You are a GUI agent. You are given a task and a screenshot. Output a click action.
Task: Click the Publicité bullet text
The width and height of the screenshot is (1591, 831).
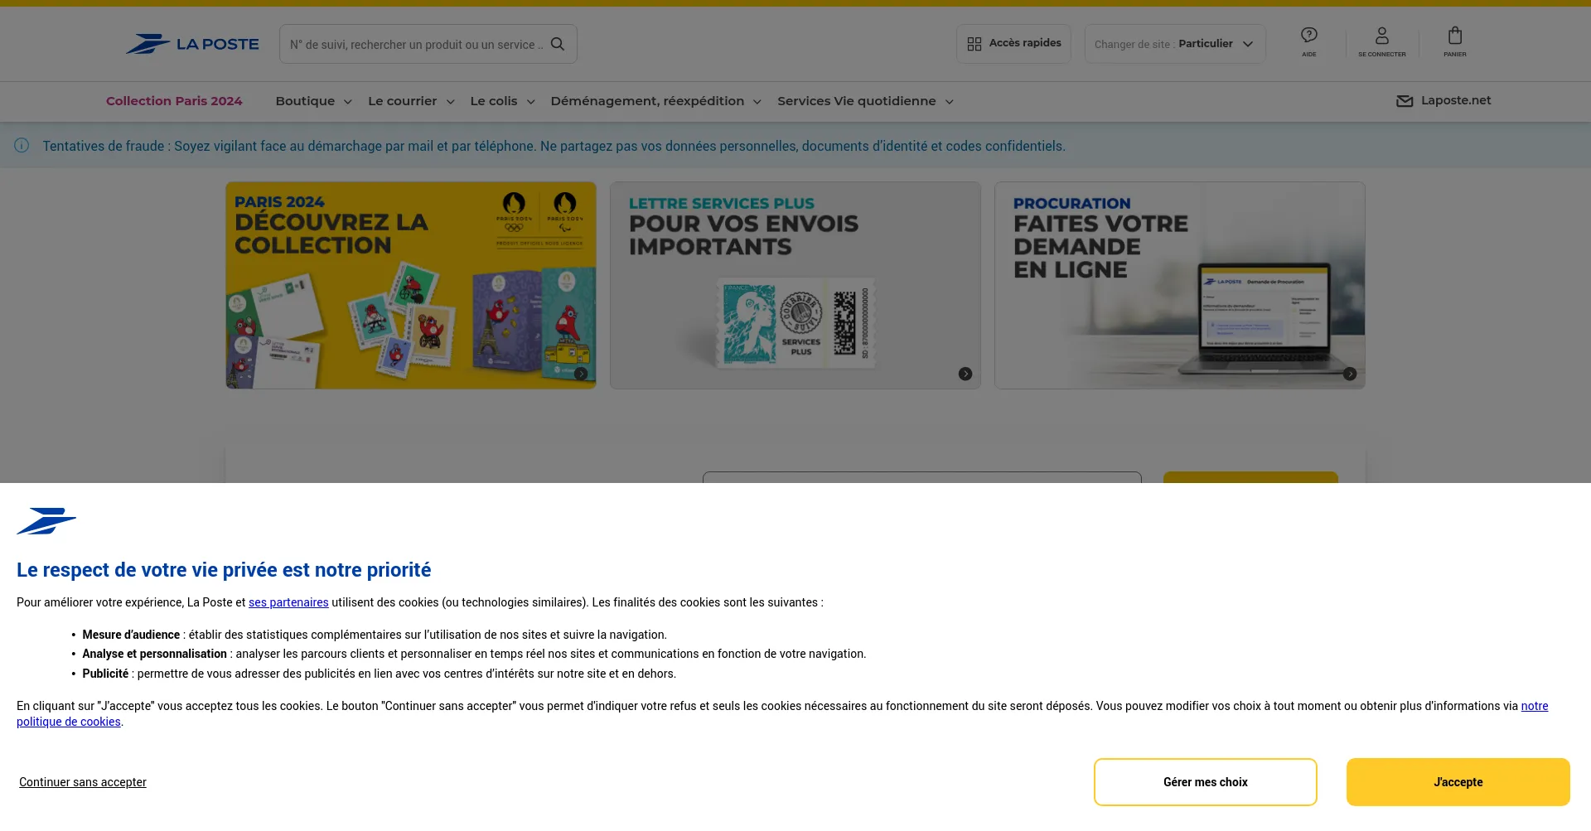point(380,674)
